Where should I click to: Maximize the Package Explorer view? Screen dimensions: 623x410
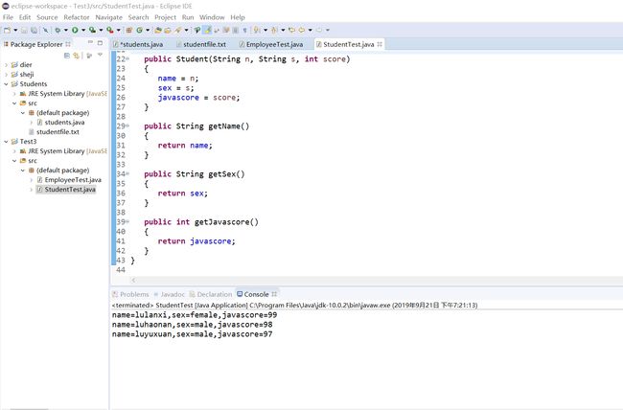[100, 42]
